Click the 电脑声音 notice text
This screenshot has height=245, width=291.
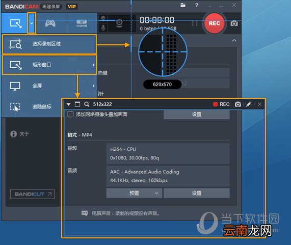[x=126, y=213]
